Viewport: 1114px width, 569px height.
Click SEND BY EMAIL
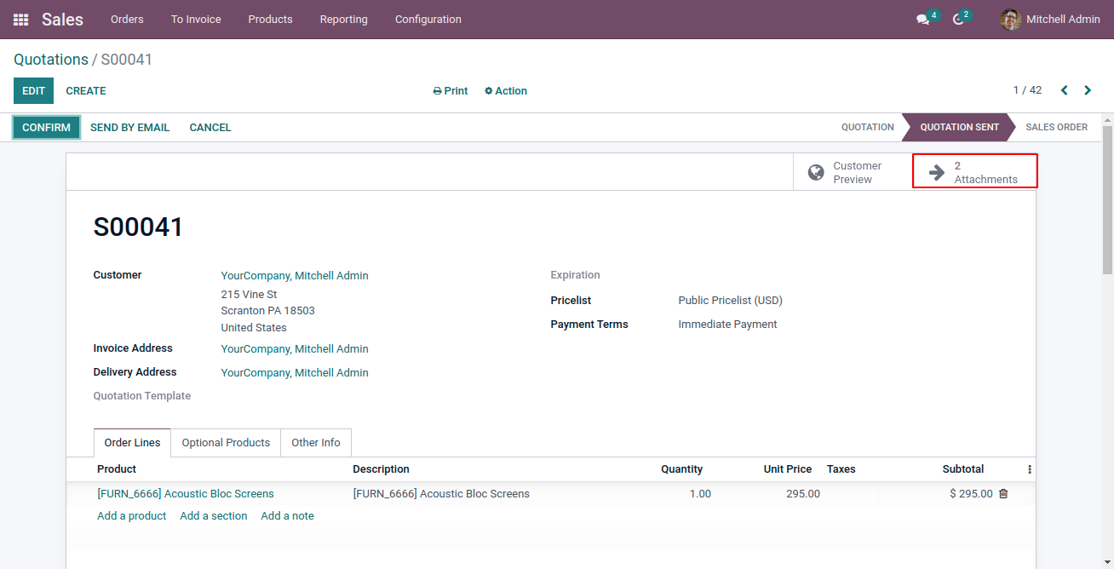[x=129, y=128]
